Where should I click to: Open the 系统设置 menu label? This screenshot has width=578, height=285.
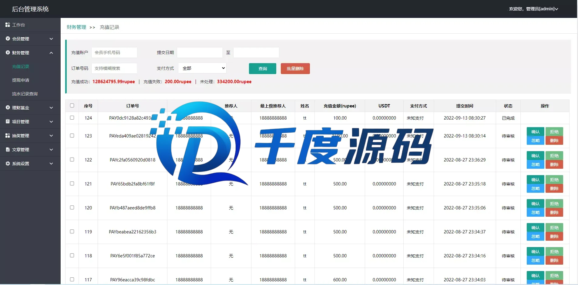click(21, 164)
